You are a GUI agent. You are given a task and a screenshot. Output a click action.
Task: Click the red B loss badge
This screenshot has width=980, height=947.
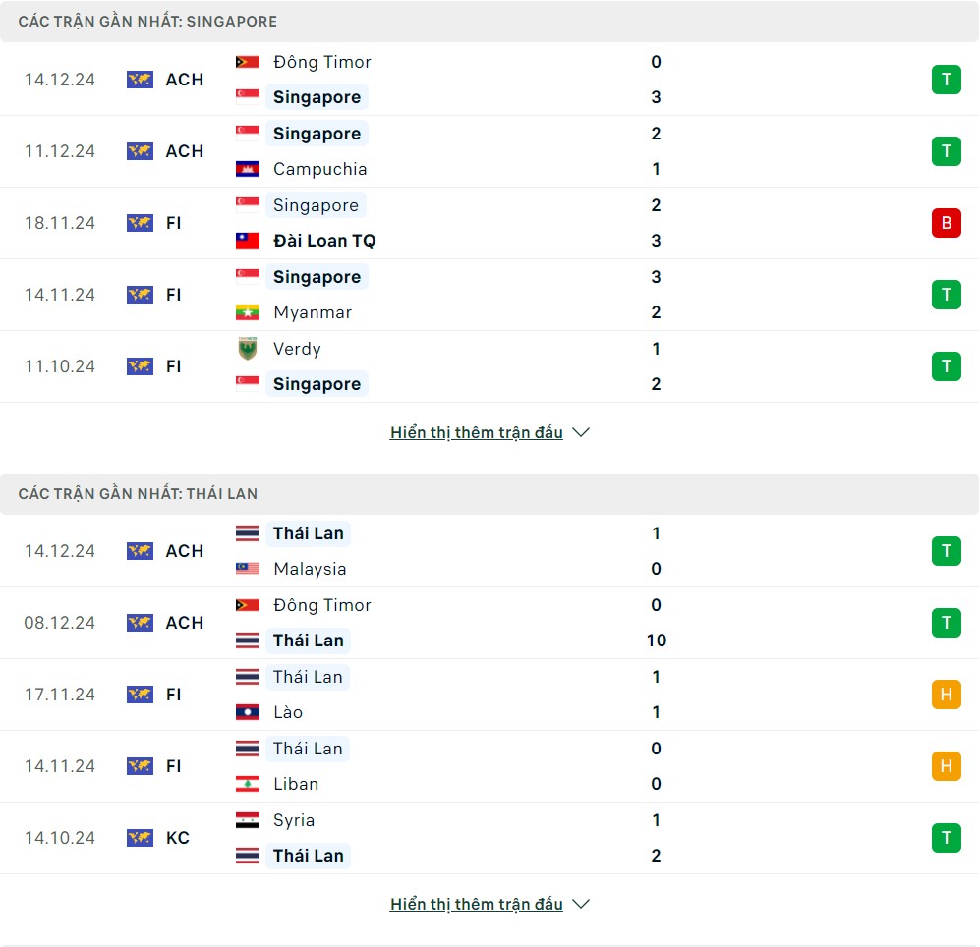coord(946,223)
